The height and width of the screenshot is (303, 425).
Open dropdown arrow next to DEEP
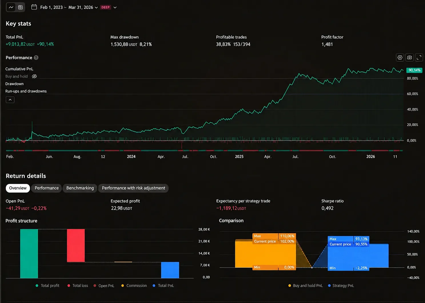[x=115, y=7]
